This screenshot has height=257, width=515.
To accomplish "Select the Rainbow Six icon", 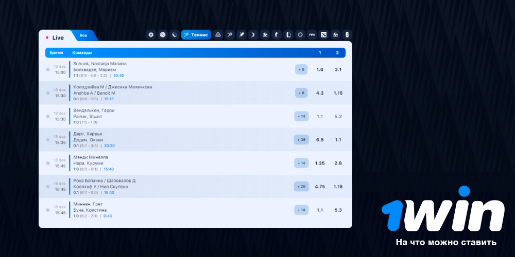I will [347, 35].
